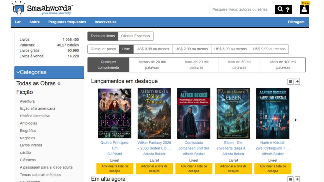
Task: Open Quatro Príncipes title link
Action: pyautogui.click(x=115, y=145)
